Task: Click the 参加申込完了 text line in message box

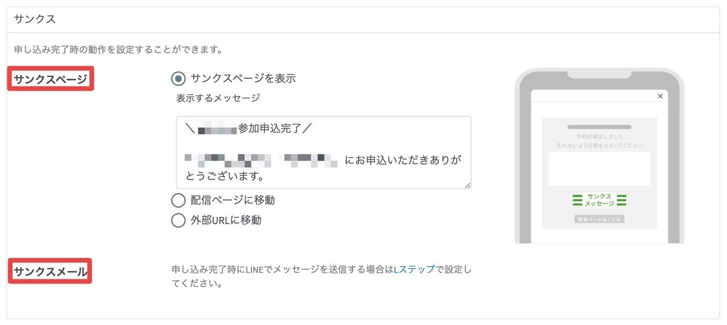Action: [x=250, y=129]
